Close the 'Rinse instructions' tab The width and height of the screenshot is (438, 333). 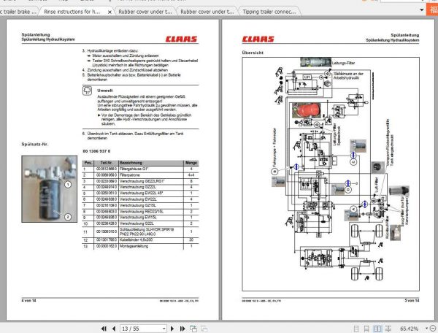point(109,12)
